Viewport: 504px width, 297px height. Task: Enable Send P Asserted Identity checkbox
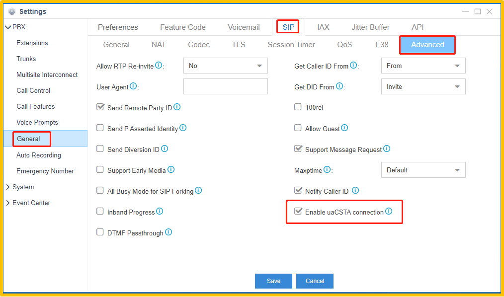(x=100, y=128)
